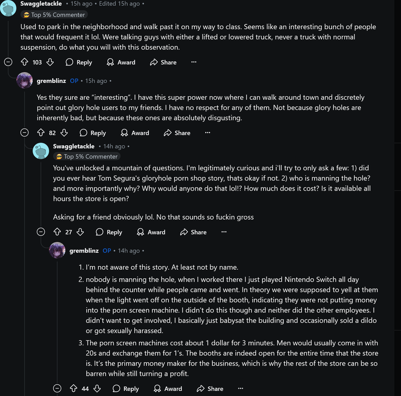401x396 pixels.
Task: Reply to the comment with 44 points
Action: click(x=126, y=389)
